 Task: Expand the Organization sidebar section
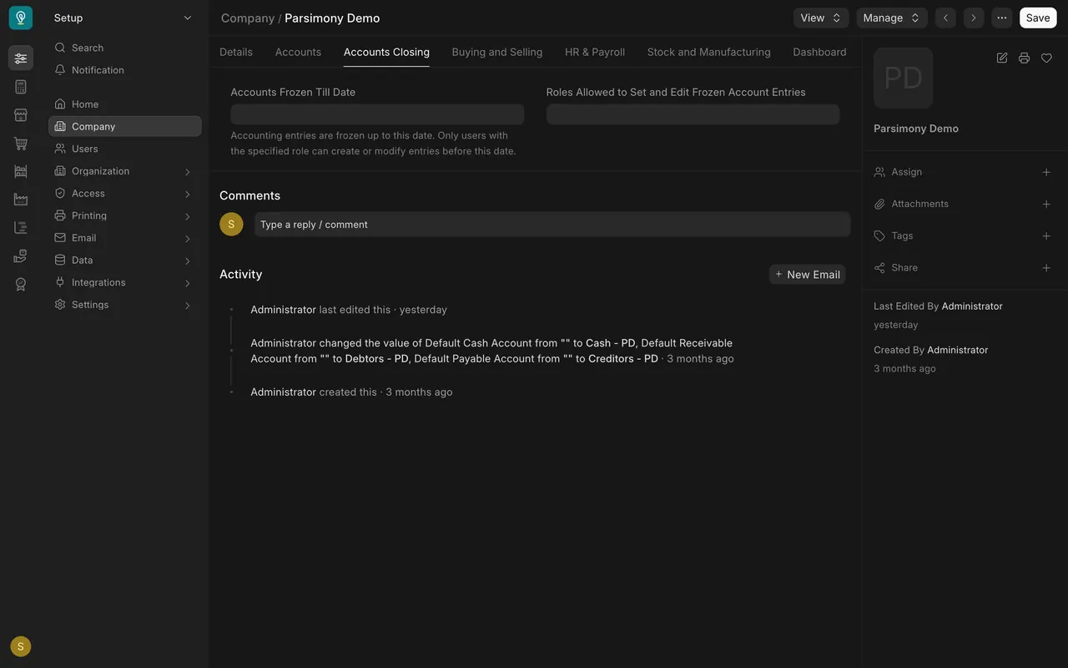point(125,171)
